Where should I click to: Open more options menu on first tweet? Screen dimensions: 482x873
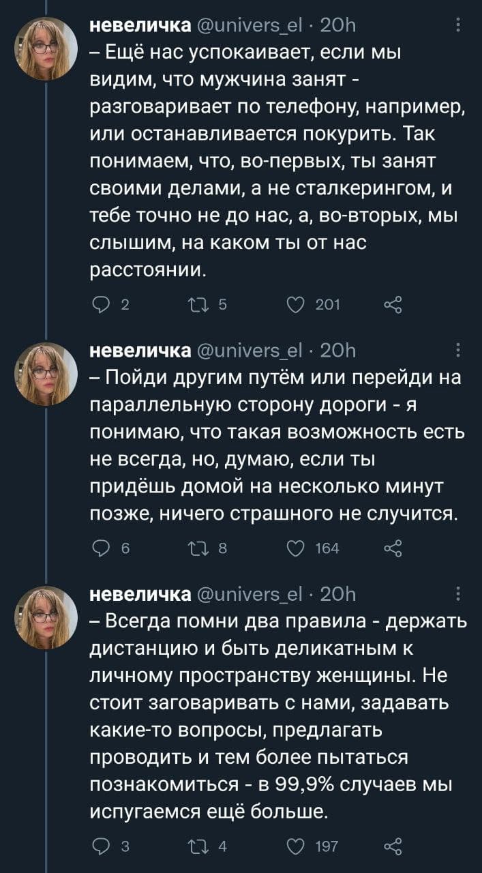pyautogui.click(x=457, y=26)
